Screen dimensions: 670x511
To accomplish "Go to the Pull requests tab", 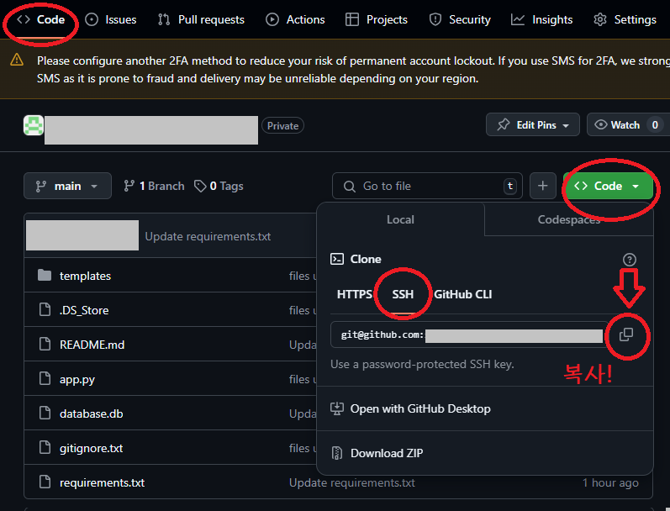I will (201, 19).
